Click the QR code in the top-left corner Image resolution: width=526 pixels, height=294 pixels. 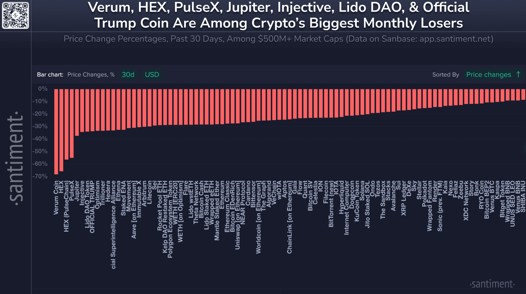coord(15,15)
